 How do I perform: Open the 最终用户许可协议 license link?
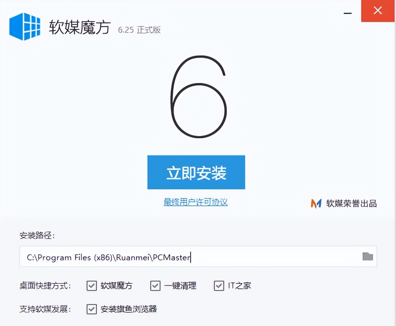coord(195,202)
